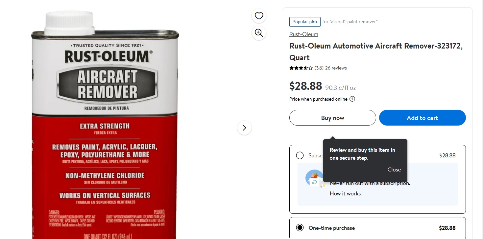Click the star rating icons
The image size is (483, 239).
[301, 68]
